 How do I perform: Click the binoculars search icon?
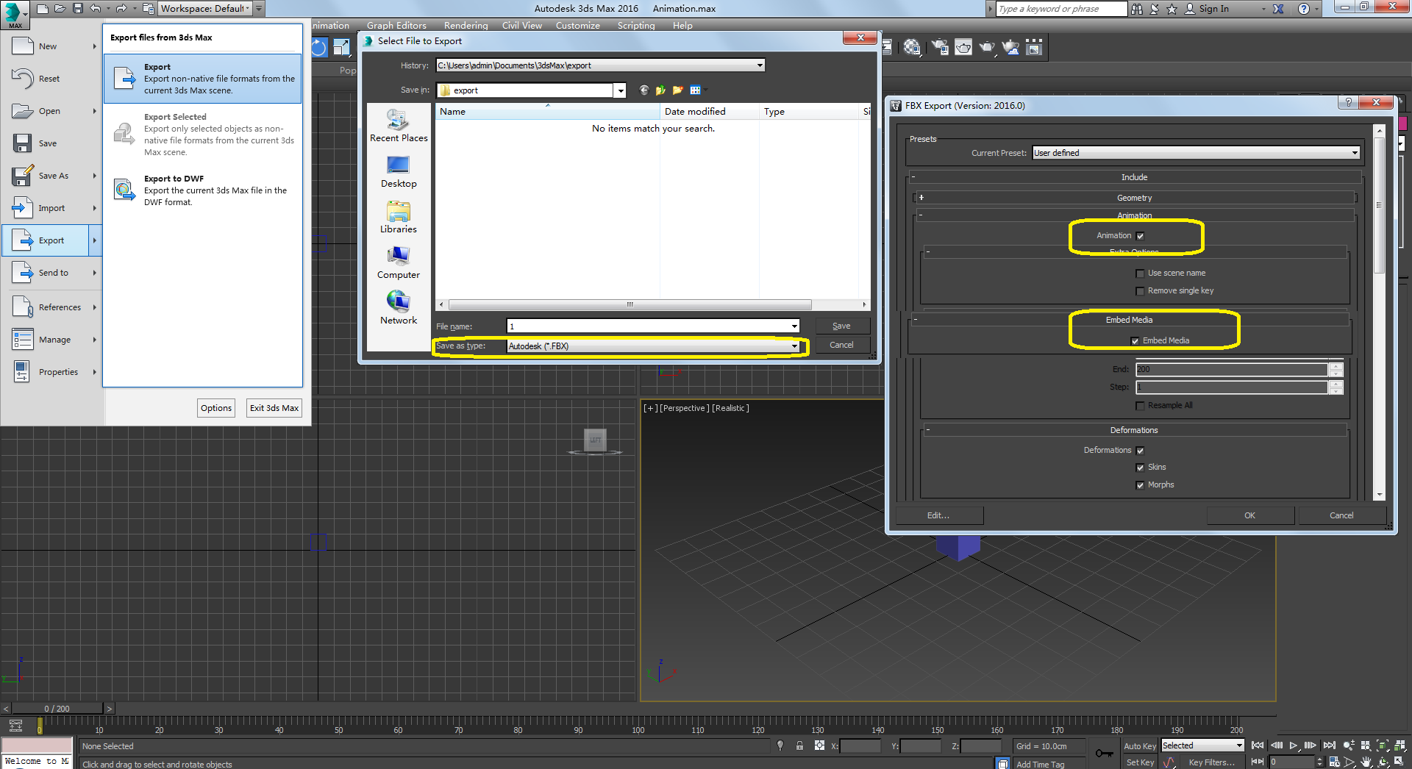[x=1137, y=9]
